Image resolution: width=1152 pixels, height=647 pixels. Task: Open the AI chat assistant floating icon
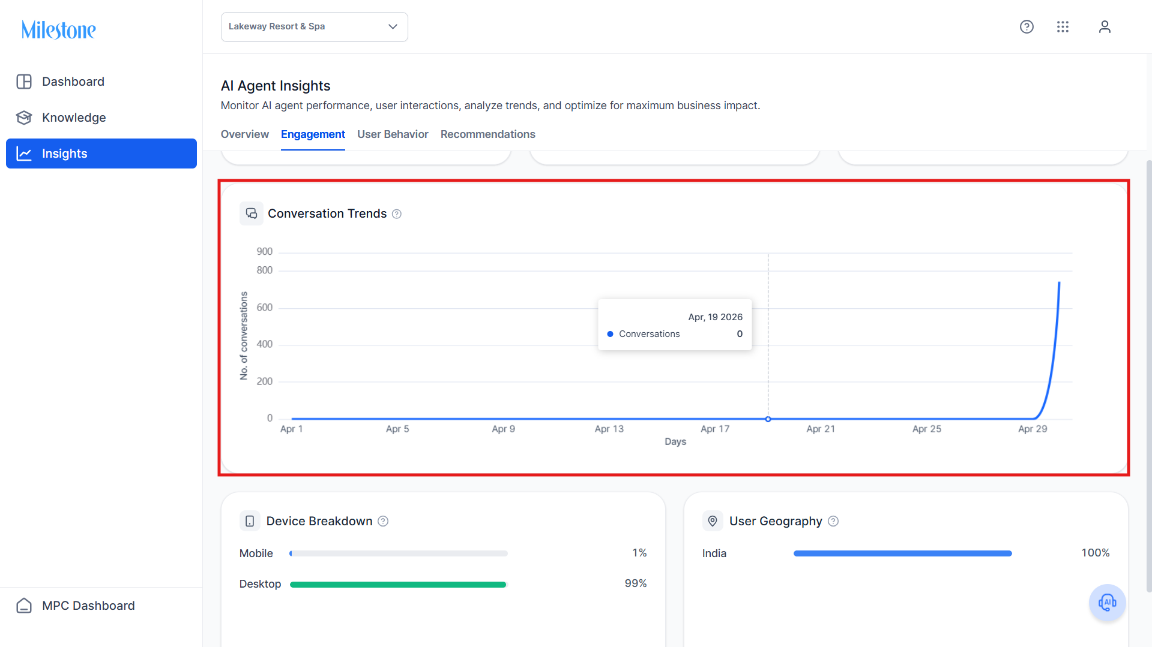coord(1107,603)
